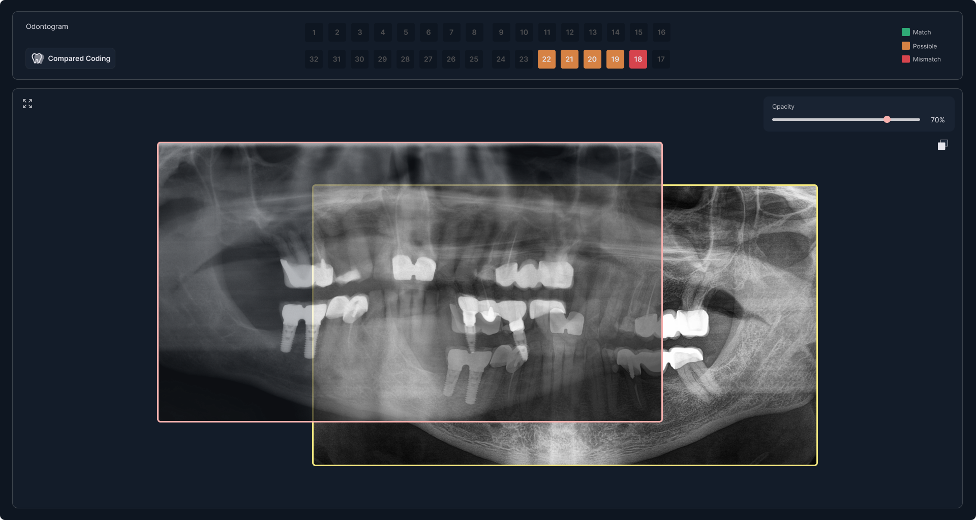Select tooth 21 highlighted in orange

coord(569,59)
